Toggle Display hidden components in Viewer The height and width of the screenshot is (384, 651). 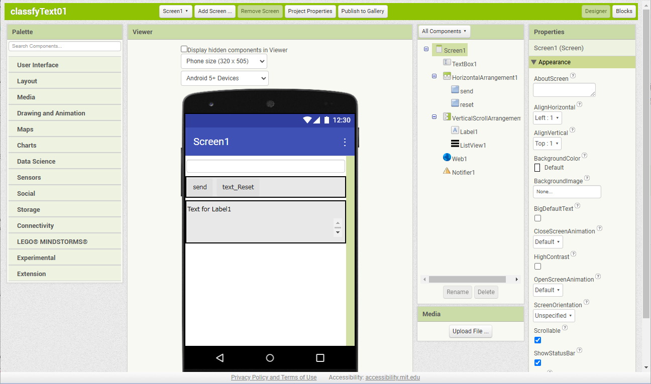(184, 49)
